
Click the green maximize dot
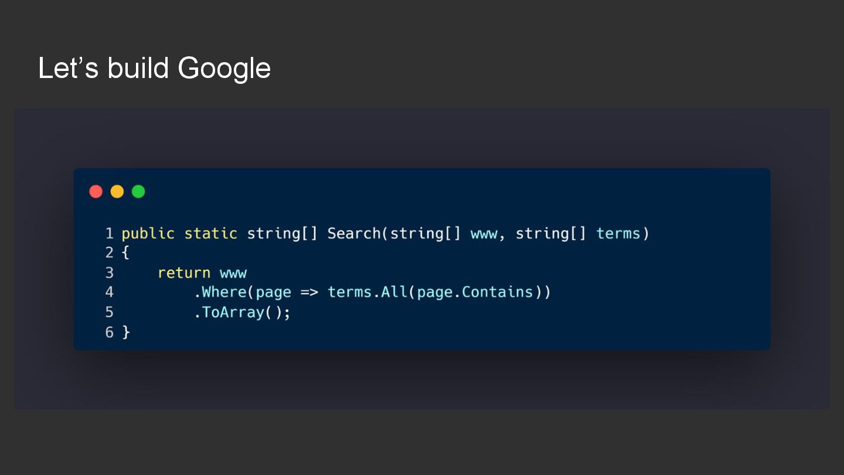coord(138,192)
